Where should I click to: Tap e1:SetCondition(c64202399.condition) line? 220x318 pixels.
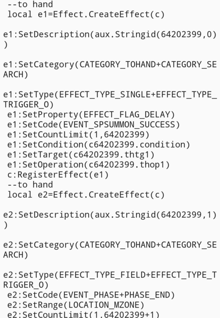pyautogui.click(x=99, y=145)
